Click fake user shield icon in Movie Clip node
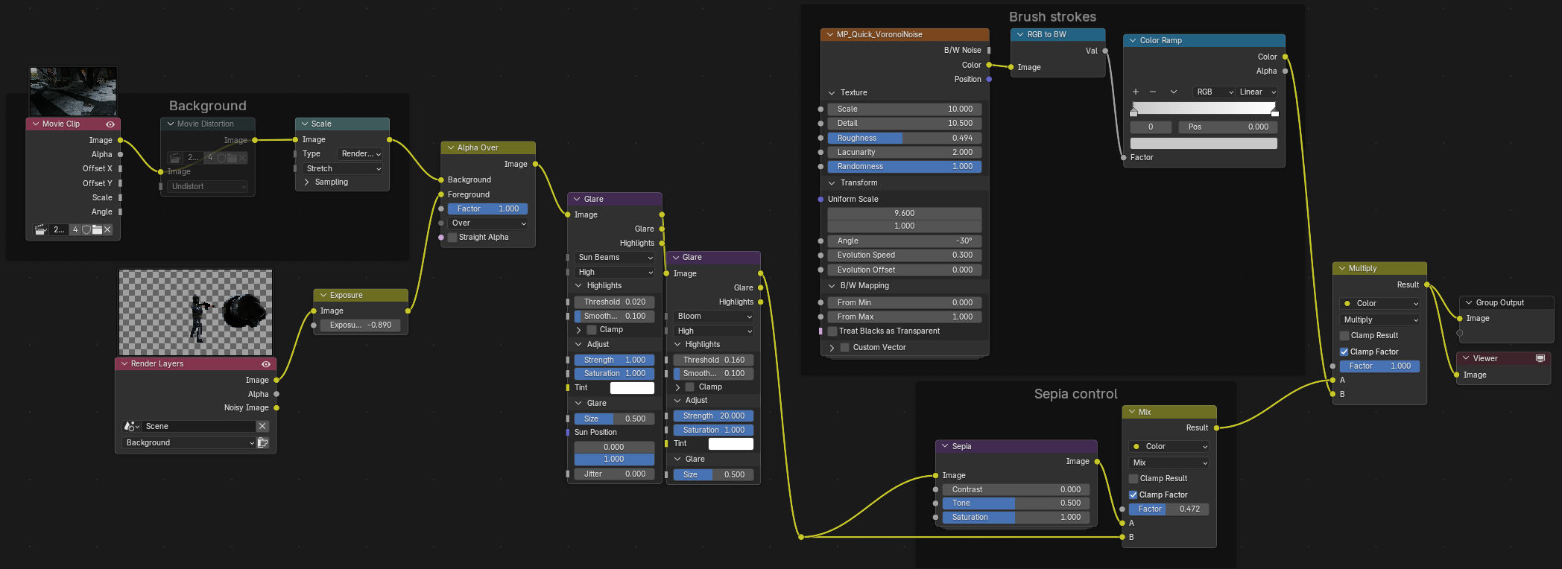Image resolution: width=1562 pixels, height=569 pixels. point(86,229)
